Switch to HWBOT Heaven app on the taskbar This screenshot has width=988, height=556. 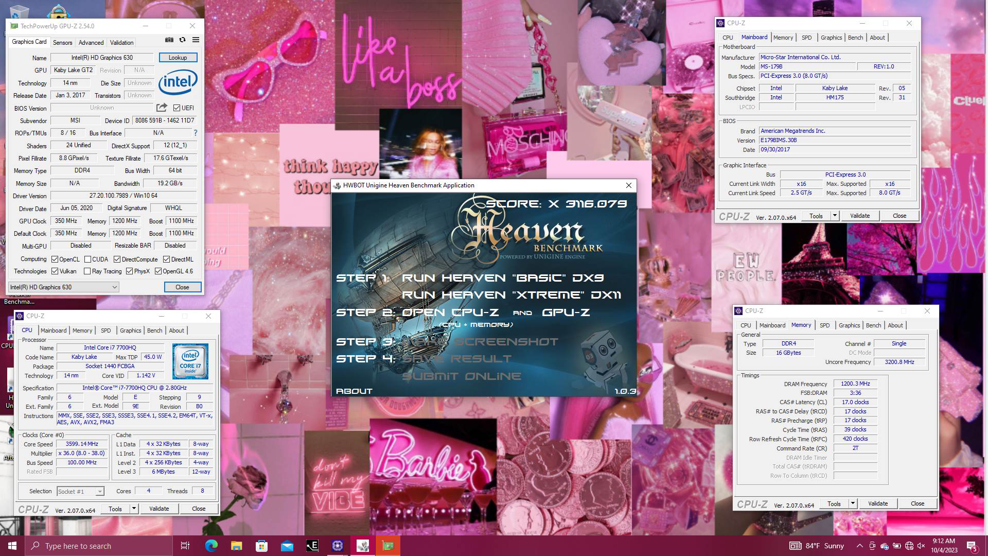(363, 546)
